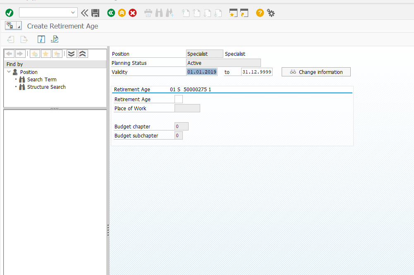Click the menu toggle icon beside the title
This screenshot has height=275, width=414.
(x=13, y=26)
